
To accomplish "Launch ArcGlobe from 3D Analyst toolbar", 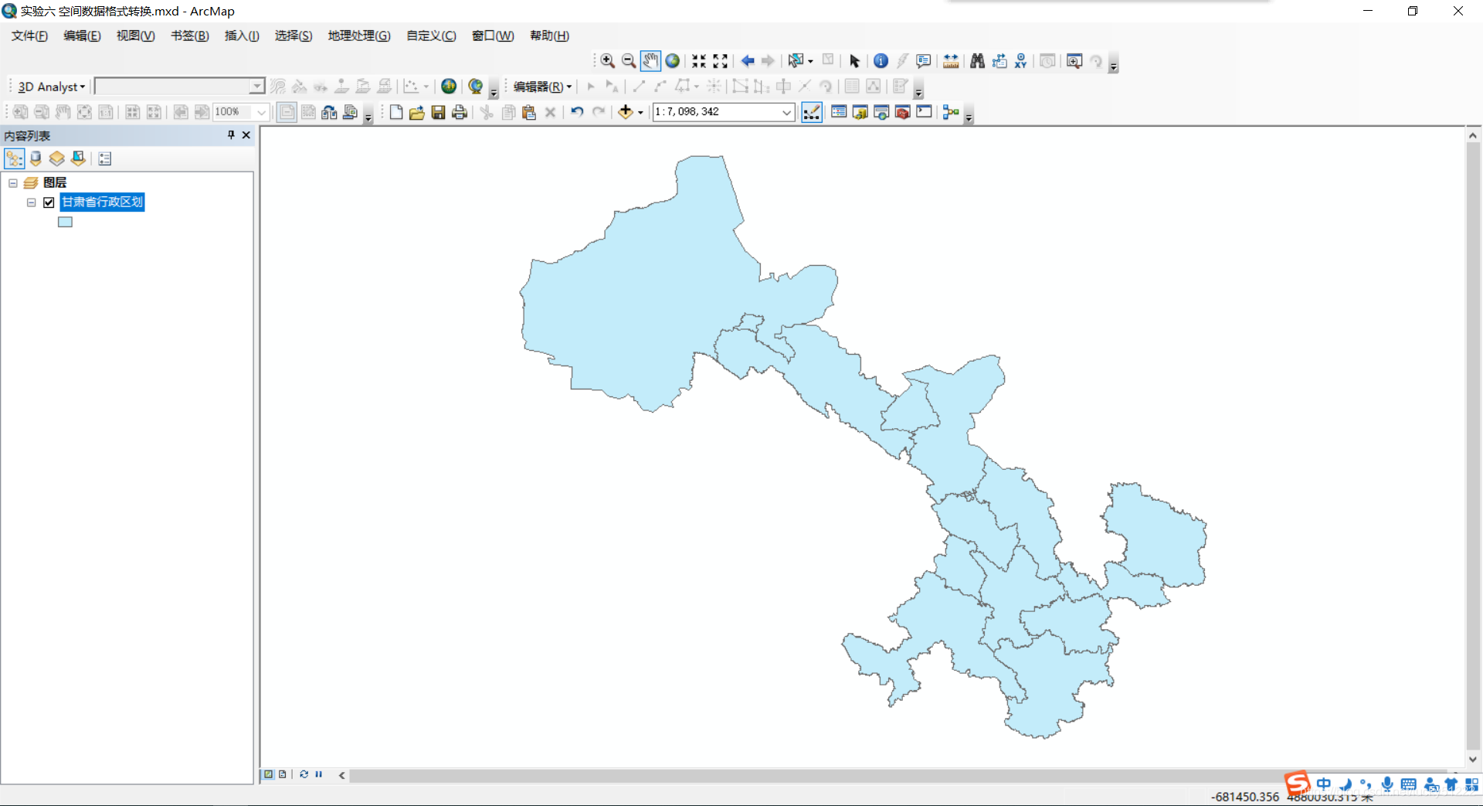I will tap(476, 87).
